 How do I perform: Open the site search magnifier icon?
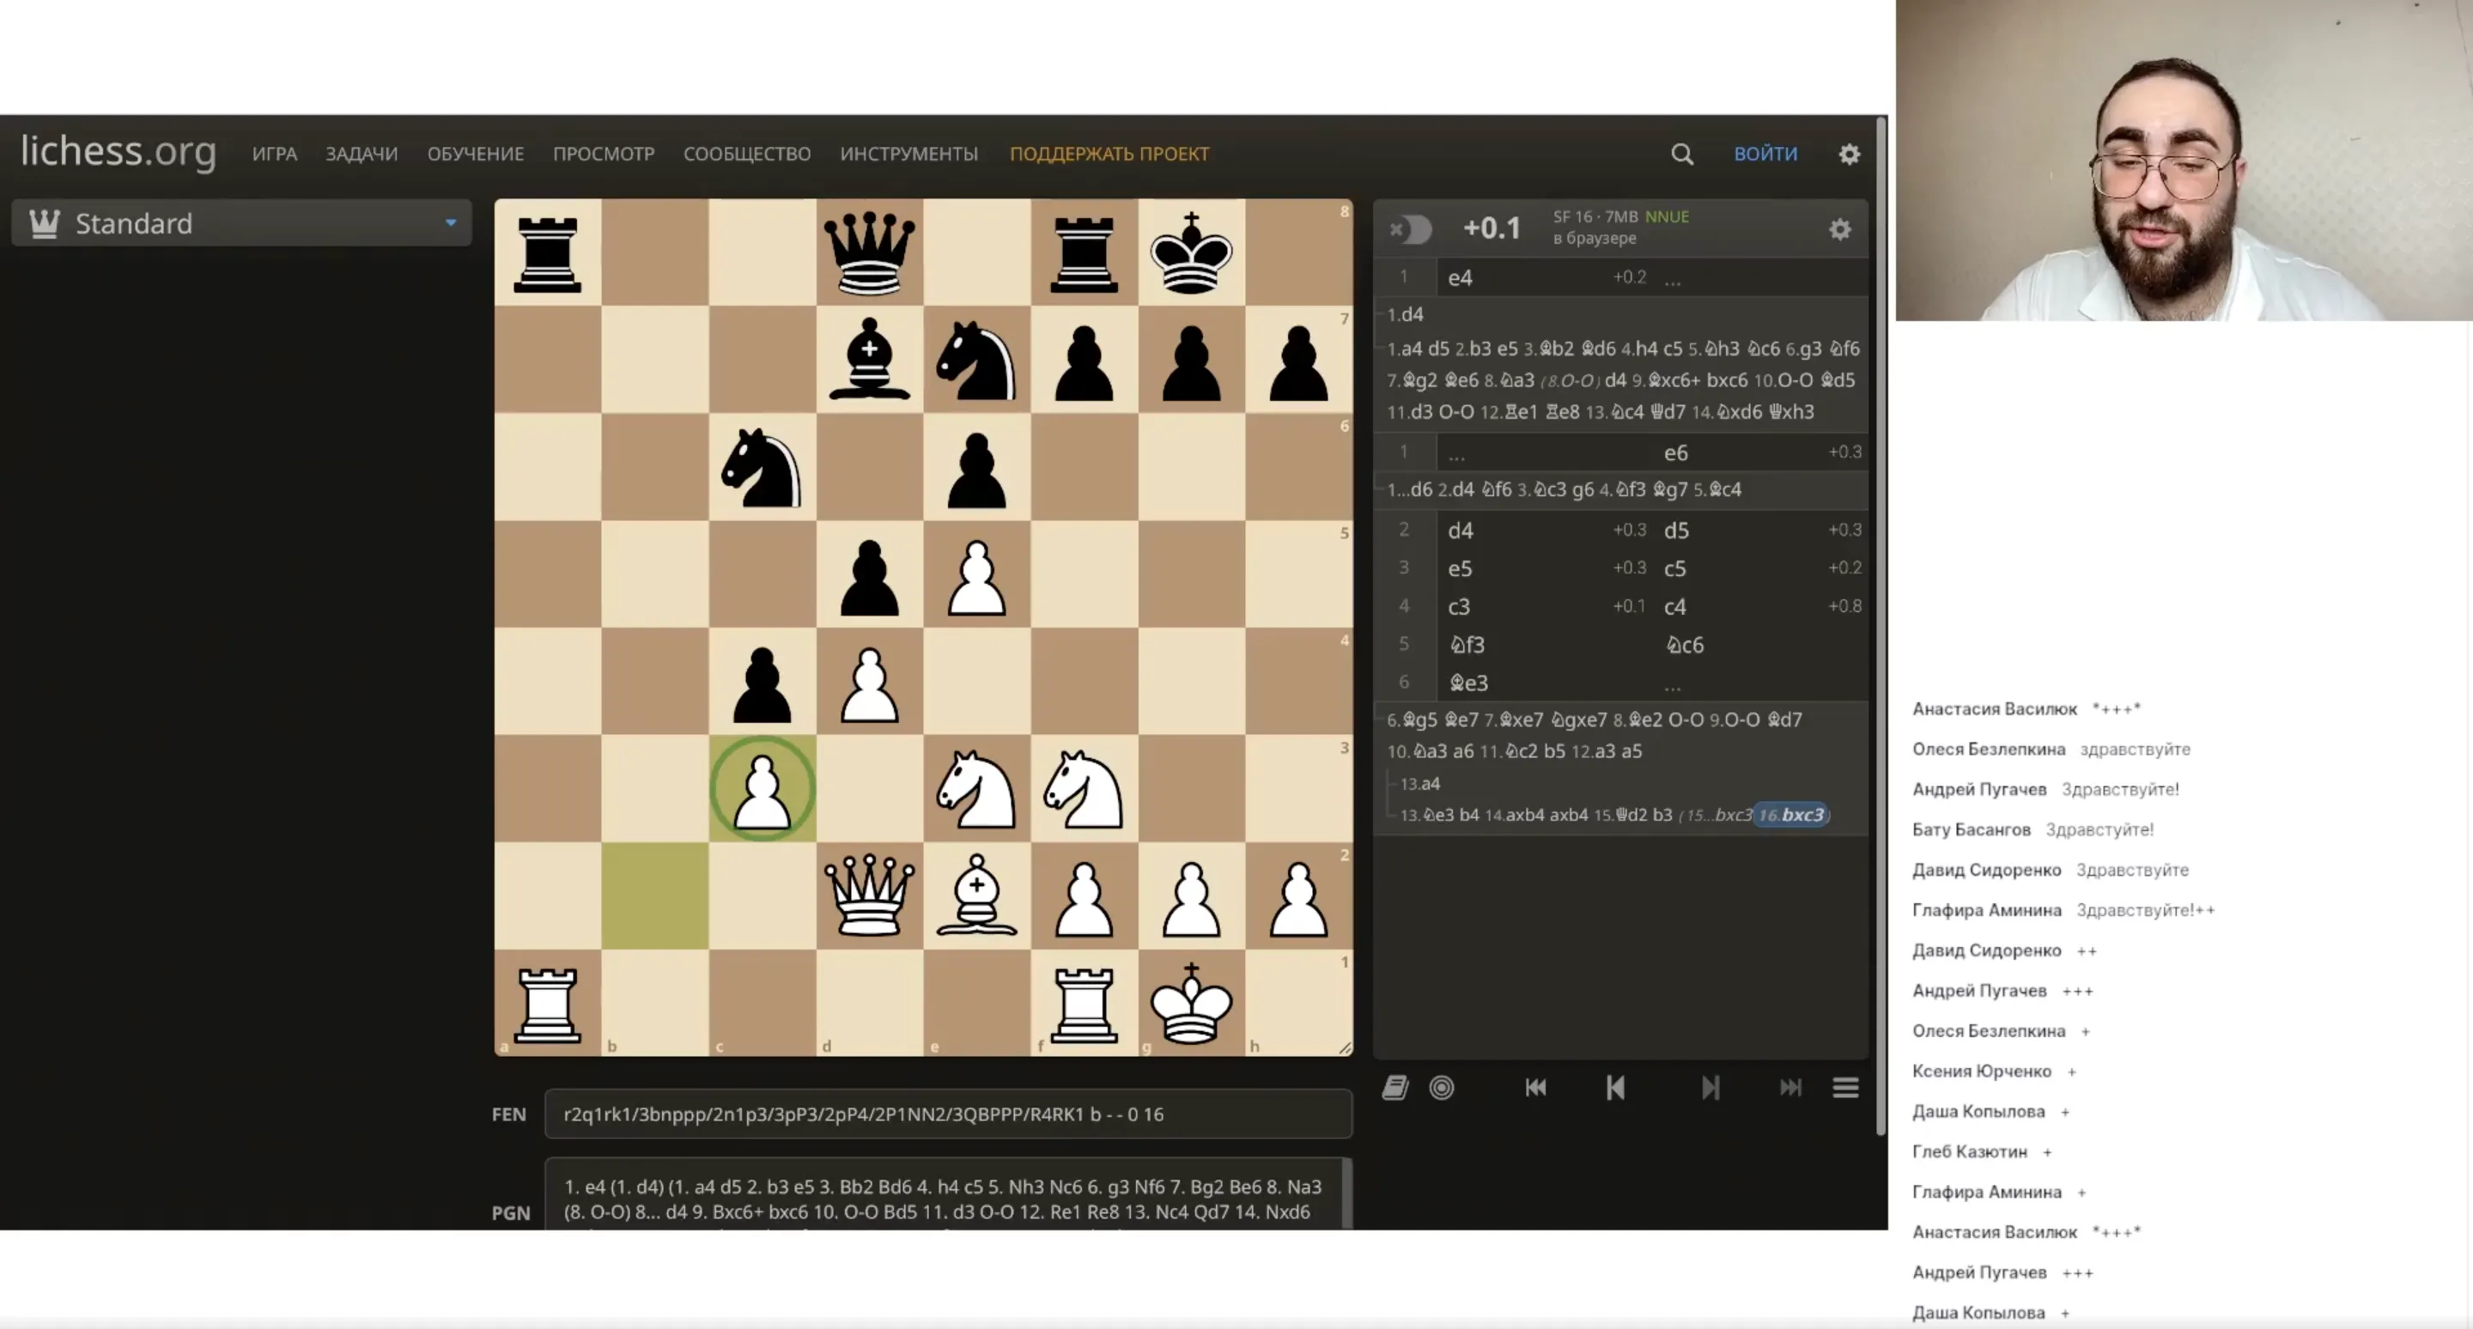(x=1681, y=154)
